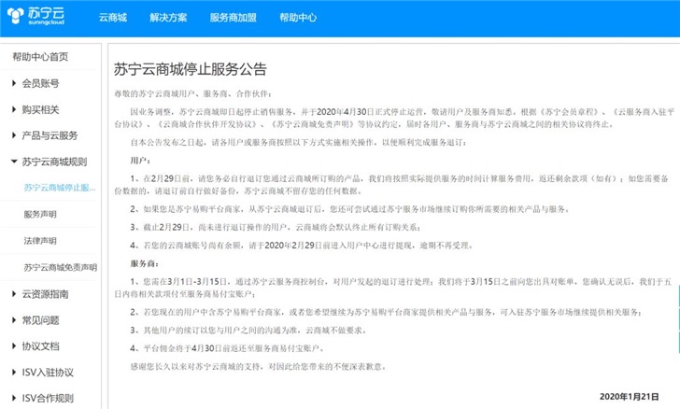This screenshot has width=680, height=409.
Task: Expand the 常见问题 section
Action: [43, 319]
